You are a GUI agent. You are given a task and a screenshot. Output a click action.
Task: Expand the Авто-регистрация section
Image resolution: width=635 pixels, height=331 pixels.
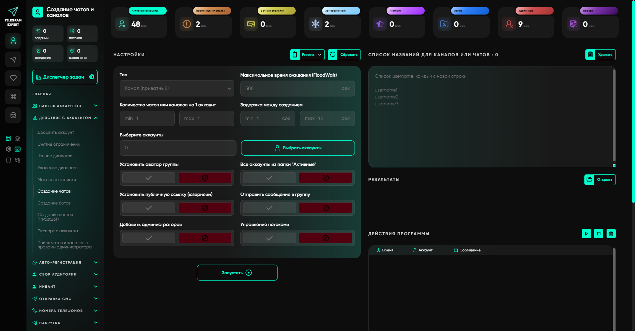click(65, 263)
